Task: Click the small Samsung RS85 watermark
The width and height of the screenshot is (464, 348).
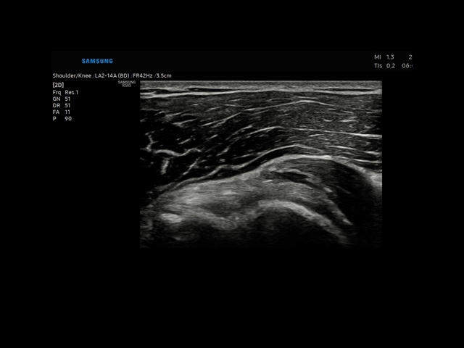Action: 127,83
